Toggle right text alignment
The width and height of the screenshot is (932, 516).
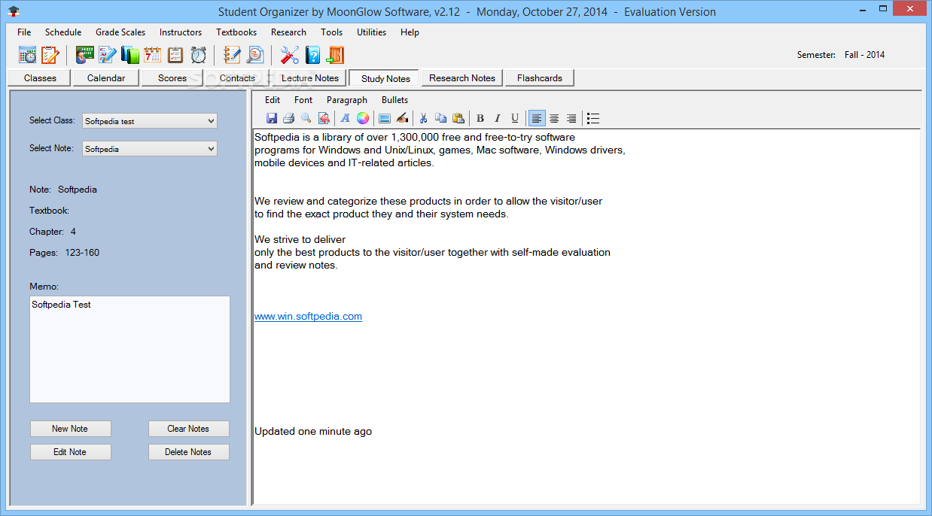point(571,118)
